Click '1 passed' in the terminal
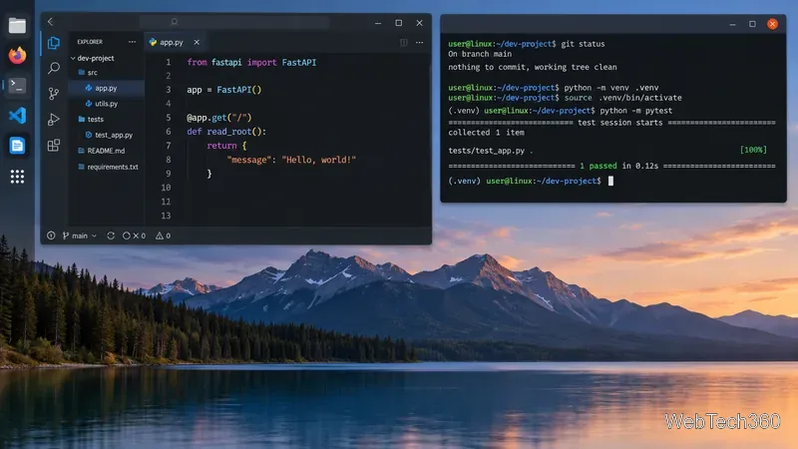 [x=598, y=166]
